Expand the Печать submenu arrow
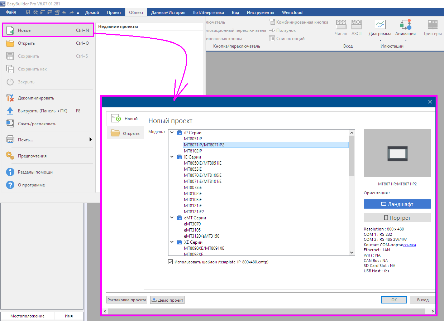444x321 pixels. tap(91, 140)
